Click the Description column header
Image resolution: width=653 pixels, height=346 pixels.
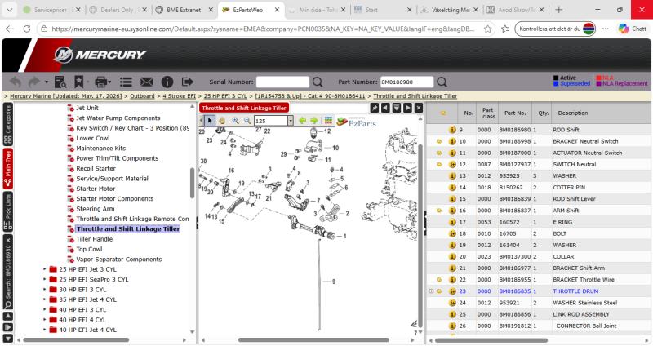click(573, 113)
